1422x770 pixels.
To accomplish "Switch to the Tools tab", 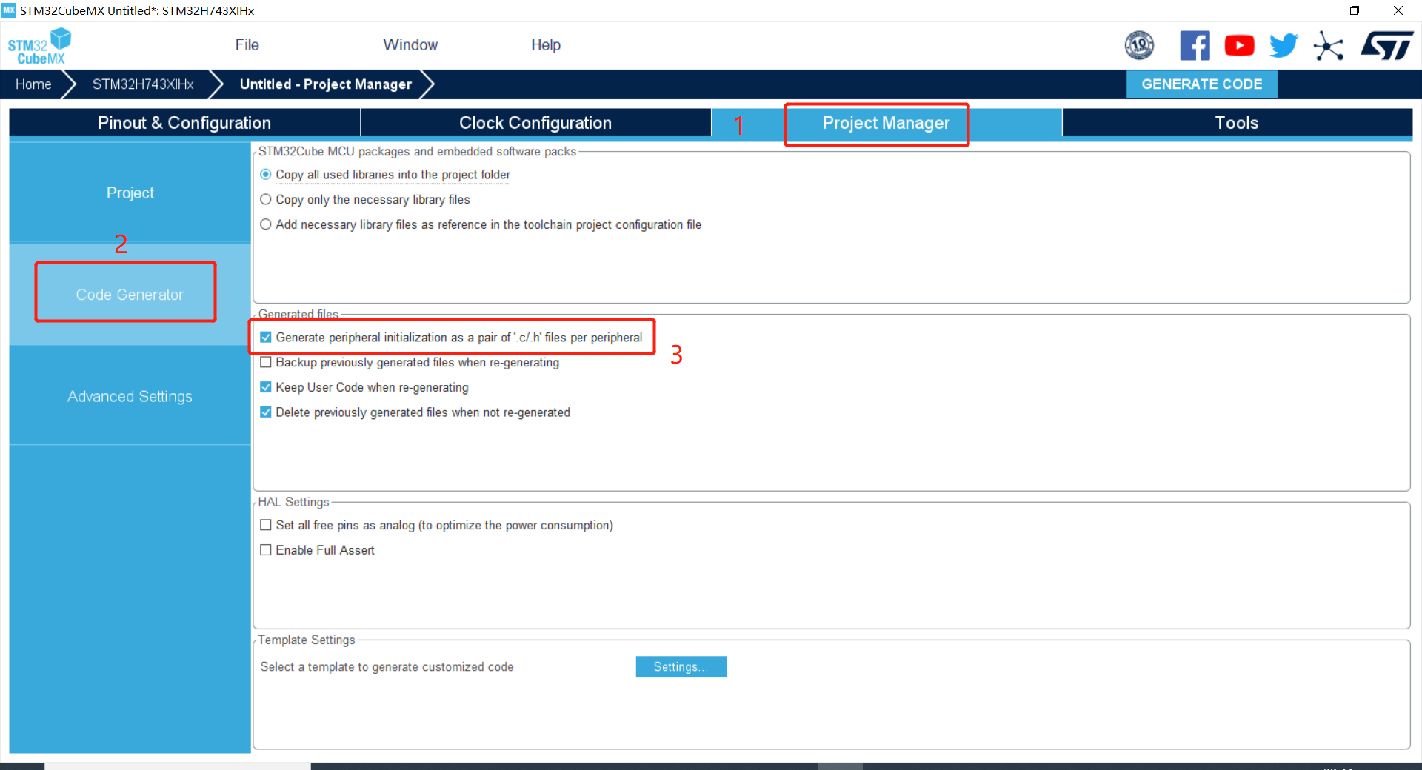I will coord(1237,123).
